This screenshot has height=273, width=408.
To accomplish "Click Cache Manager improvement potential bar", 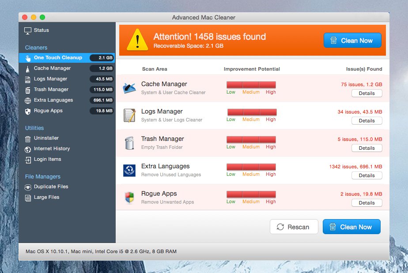I will tap(251, 84).
